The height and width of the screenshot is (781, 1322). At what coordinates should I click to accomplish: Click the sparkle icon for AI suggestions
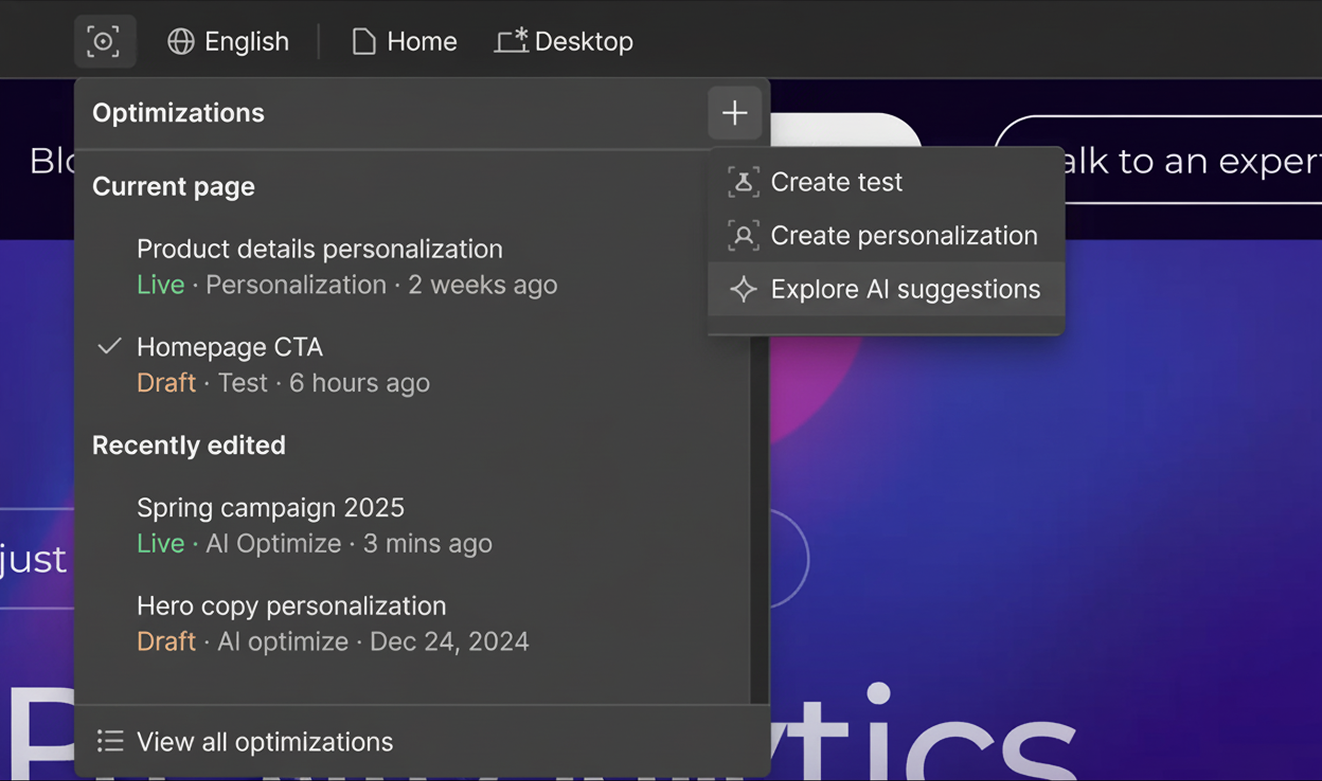[x=743, y=289]
